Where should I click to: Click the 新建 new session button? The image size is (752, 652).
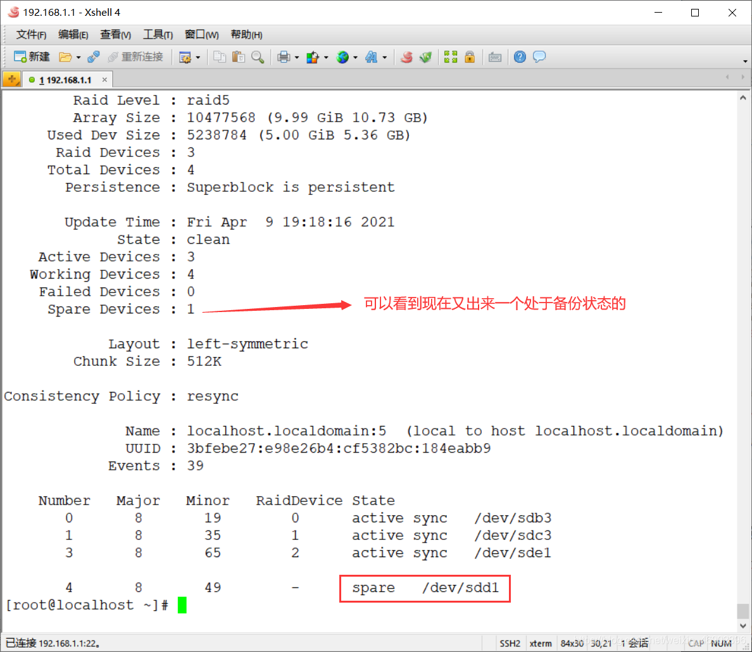pyautogui.click(x=32, y=56)
